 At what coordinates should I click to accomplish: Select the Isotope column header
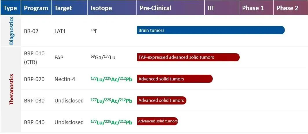coord(101,8)
